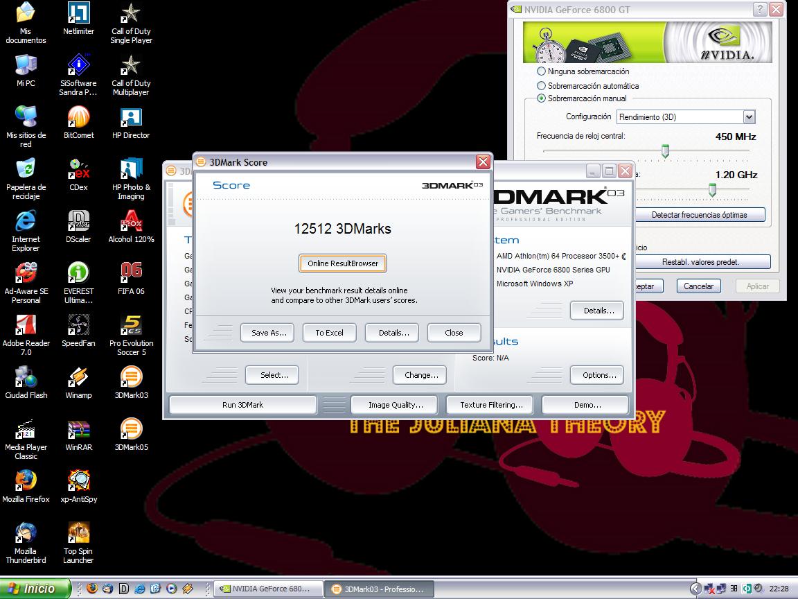Screen dimensions: 798x599
Task: Open the Inicio start menu
Action: point(35,589)
